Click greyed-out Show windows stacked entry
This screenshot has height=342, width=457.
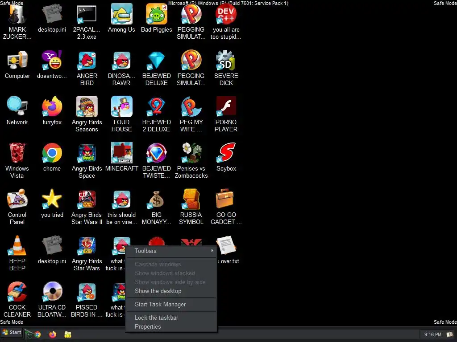coord(171,273)
